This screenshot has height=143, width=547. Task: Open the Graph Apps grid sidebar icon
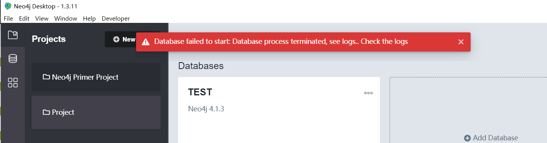(13, 83)
